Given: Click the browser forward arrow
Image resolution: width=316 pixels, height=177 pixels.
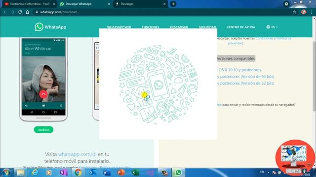Looking at the screenshot, I should pos(13,12).
